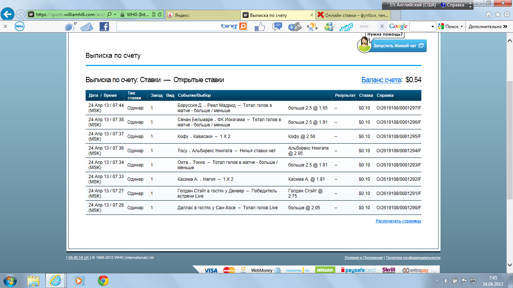Expand the Google search box dropdown
Viewport: 513px width, 288px height.
pos(432,27)
